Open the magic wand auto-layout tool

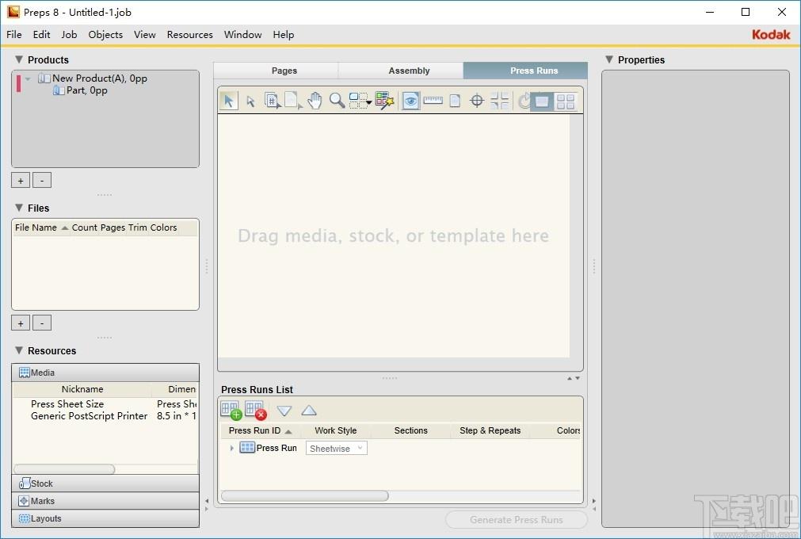pos(384,101)
